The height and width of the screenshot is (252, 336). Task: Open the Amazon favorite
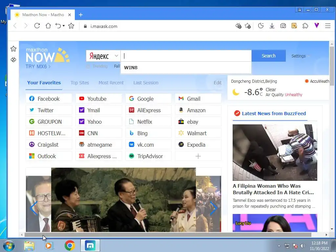198,110
